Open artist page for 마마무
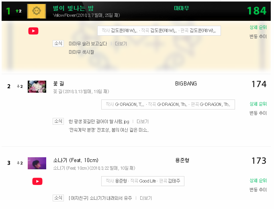This screenshot has width=274, height=209. tap(181, 8)
